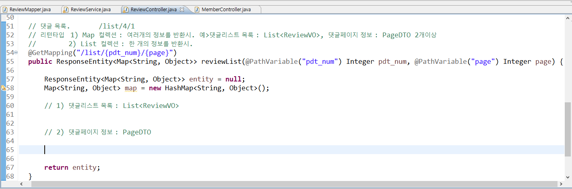Viewport: 572px width, 189px height.
Task: Click the @GetMapping annotation on line 54
Action: (x=50, y=53)
